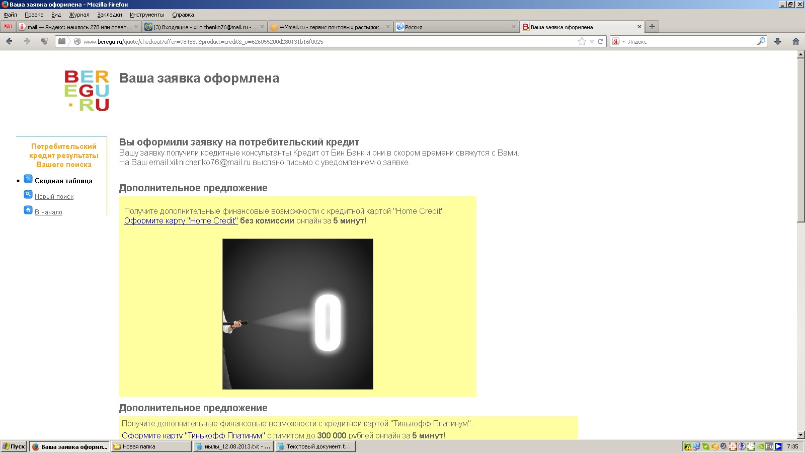Click the volume speaker tray icon
The width and height of the screenshot is (805, 453).
coord(724,446)
